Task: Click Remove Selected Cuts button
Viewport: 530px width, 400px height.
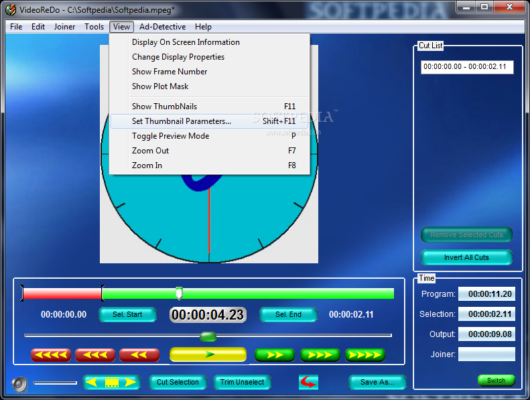Action: 466,235
